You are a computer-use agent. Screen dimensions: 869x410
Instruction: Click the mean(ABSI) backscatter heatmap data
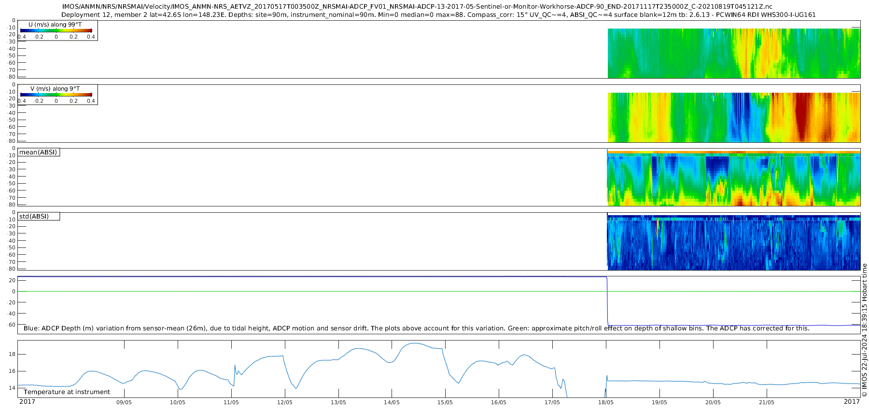[734, 178]
